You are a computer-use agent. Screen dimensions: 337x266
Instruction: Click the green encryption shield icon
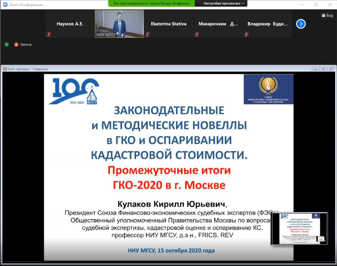[x=7, y=45]
